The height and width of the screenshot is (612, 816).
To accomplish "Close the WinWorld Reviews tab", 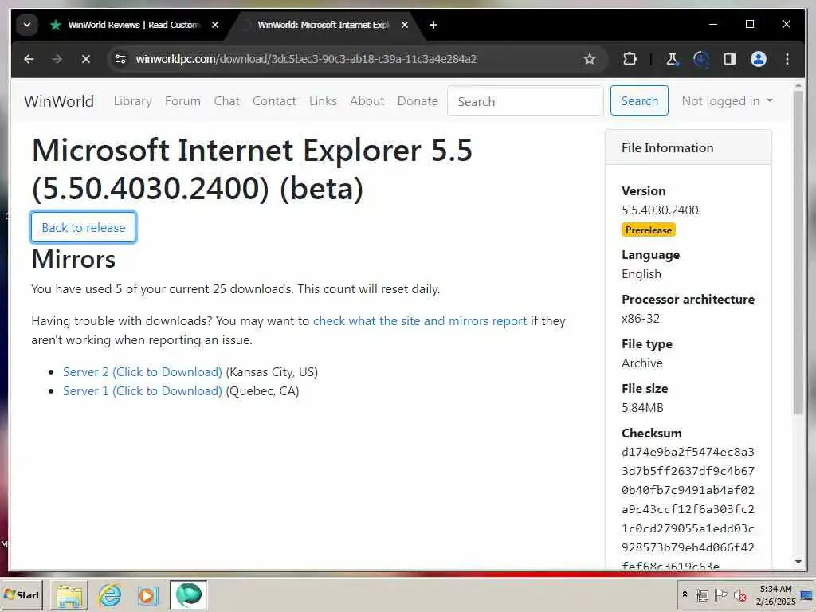I will coord(215,25).
